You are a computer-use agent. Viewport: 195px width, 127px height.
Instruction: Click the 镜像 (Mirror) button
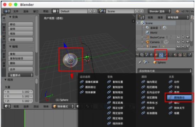tap(21, 40)
